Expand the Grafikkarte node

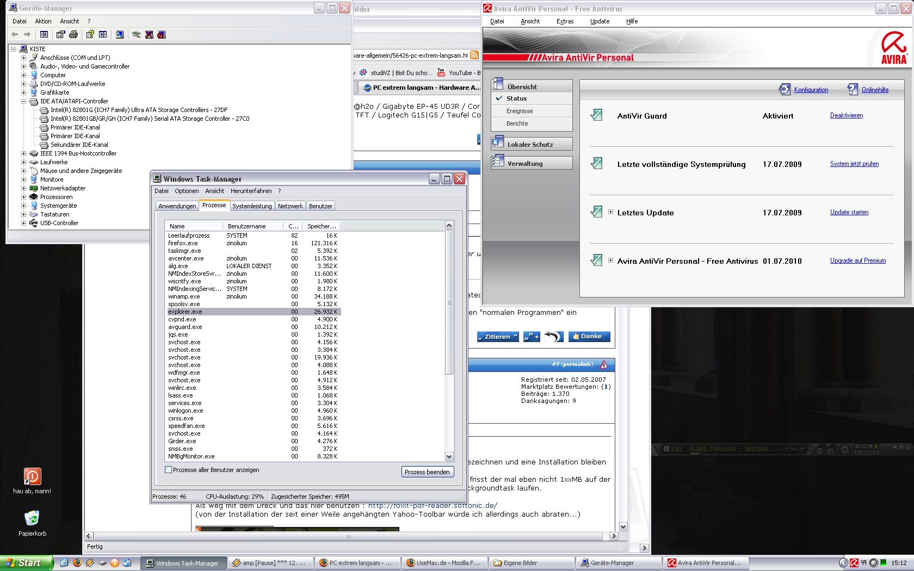(23, 92)
